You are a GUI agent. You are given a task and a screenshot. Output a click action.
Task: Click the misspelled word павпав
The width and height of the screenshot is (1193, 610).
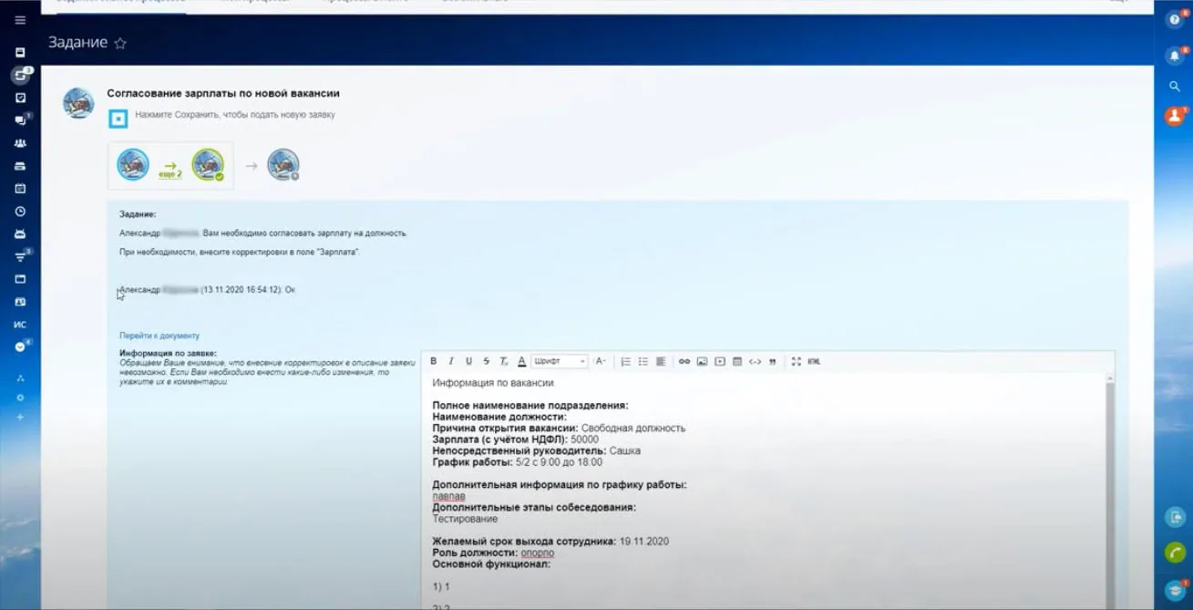(x=448, y=496)
